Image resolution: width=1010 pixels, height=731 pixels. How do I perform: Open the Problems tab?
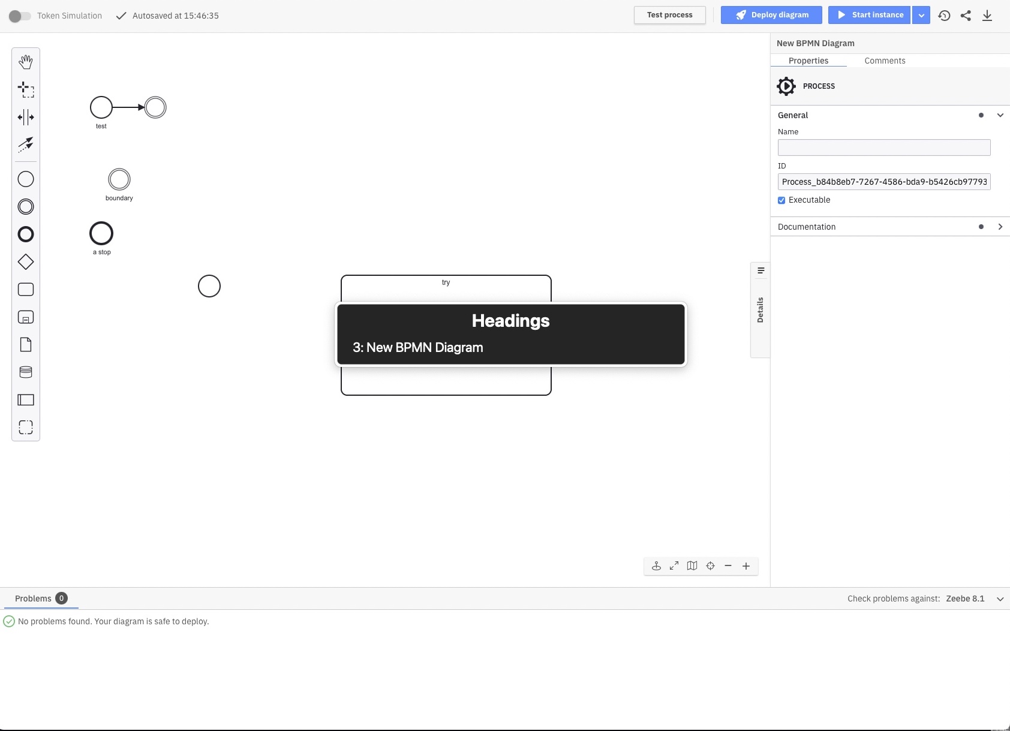click(x=41, y=598)
